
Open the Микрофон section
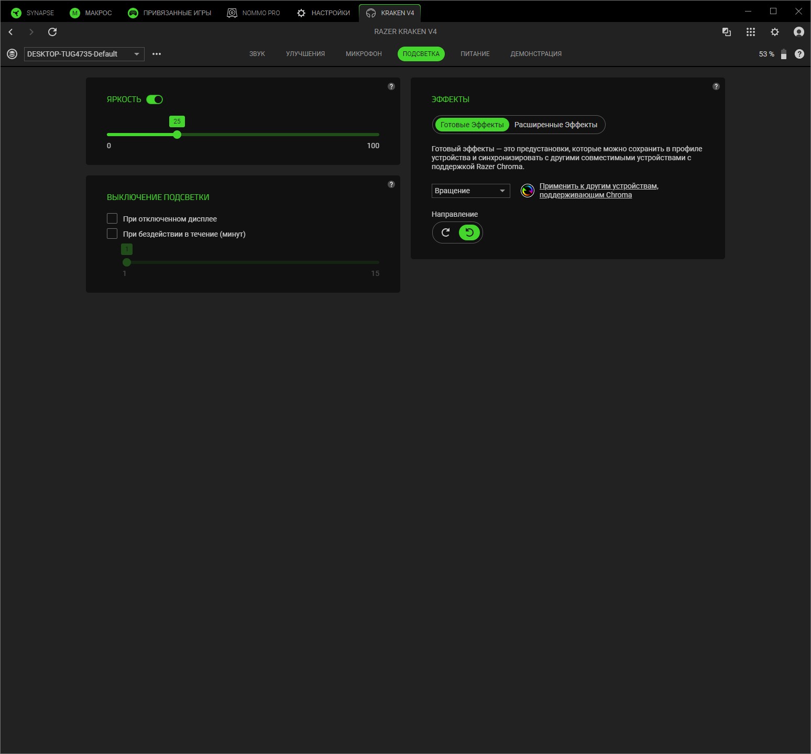[364, 54]
